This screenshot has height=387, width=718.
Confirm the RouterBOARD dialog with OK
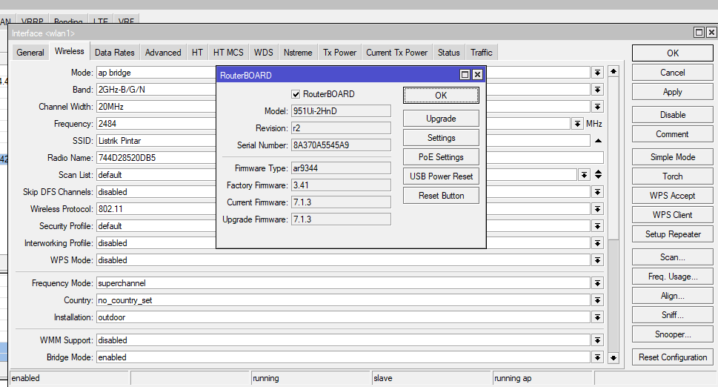(x=441, y=95)
